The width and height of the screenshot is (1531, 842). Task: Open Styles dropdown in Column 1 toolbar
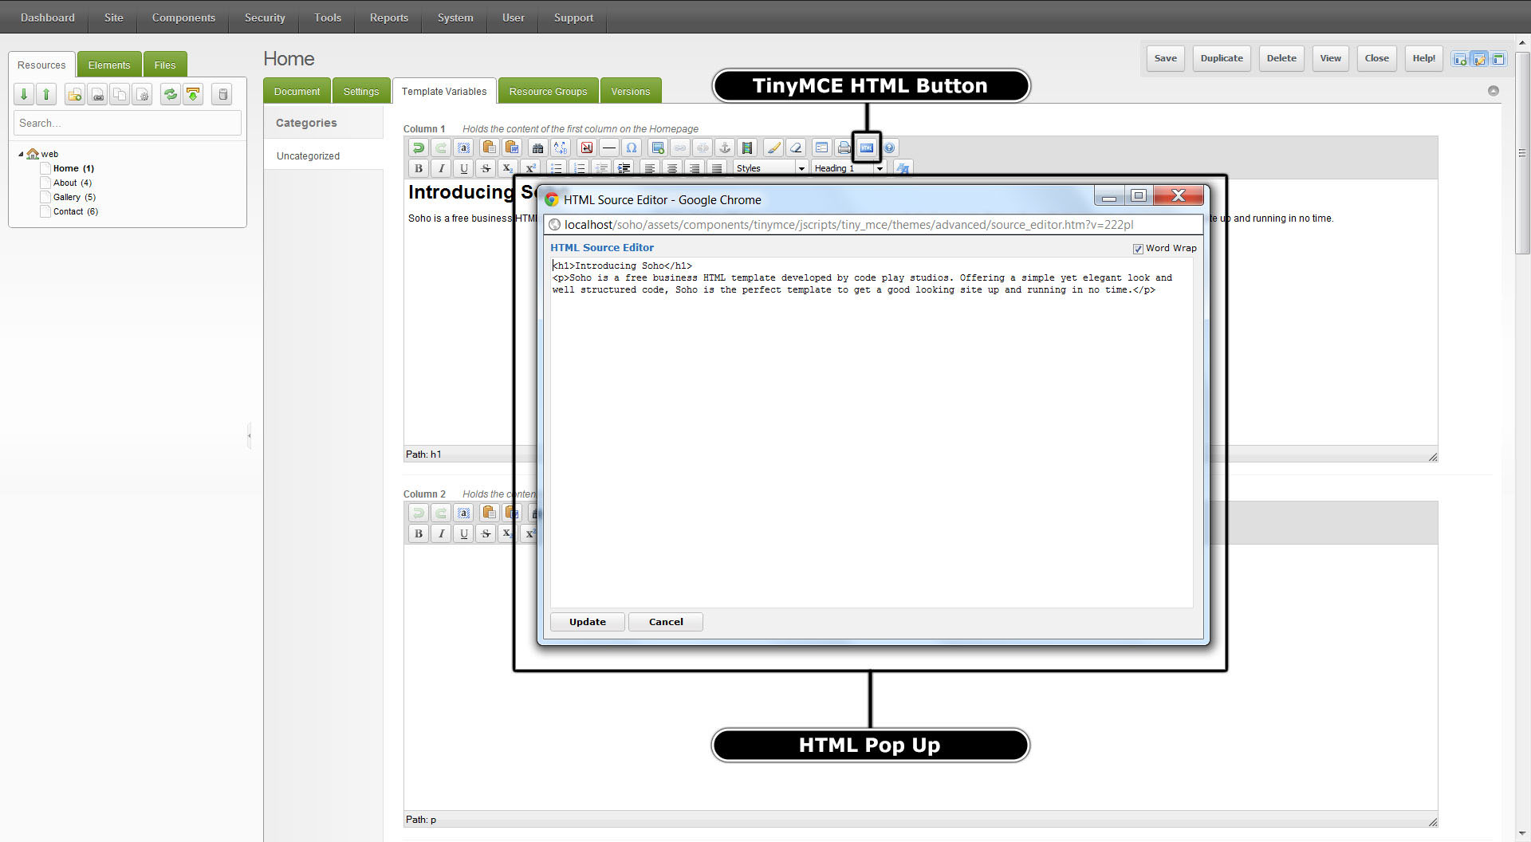(x=770, y=168)
